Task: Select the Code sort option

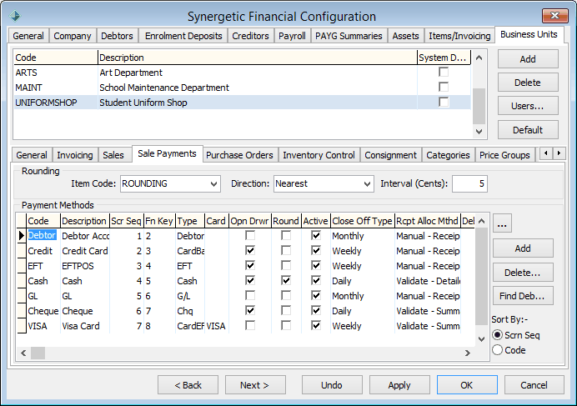Action: tap(497, 350)
